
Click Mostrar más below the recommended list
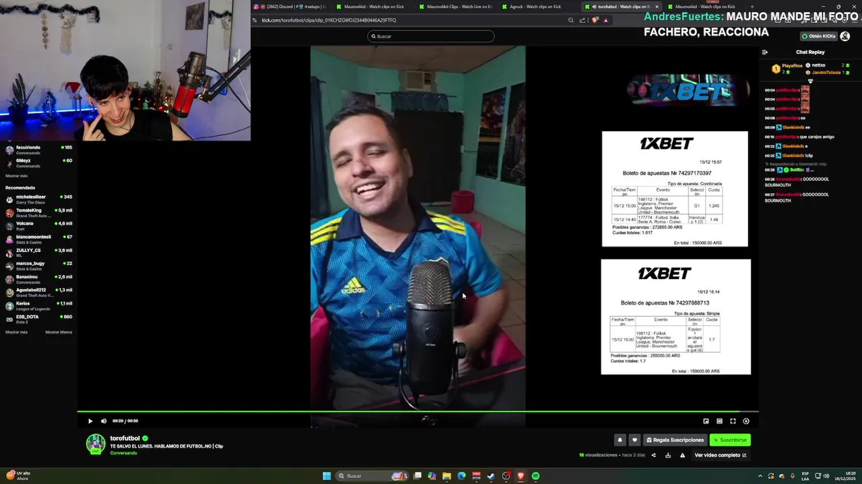pyautogui.click(x=16, y=332)
